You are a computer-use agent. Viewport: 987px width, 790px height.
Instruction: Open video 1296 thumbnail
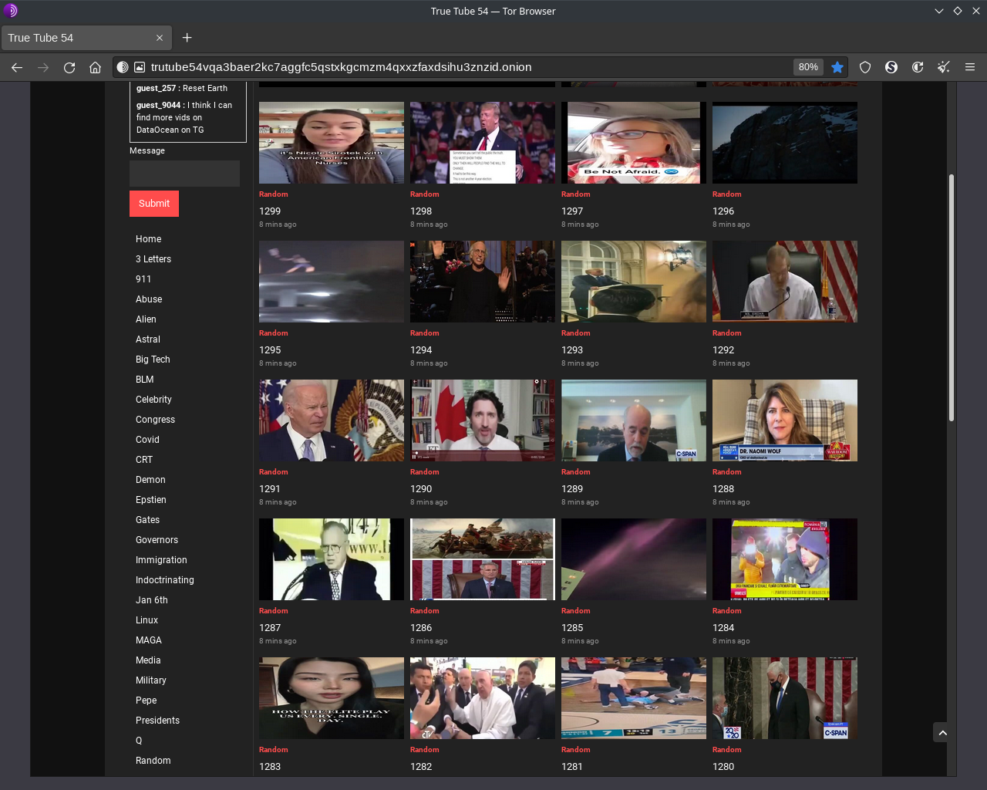[785, 143]
